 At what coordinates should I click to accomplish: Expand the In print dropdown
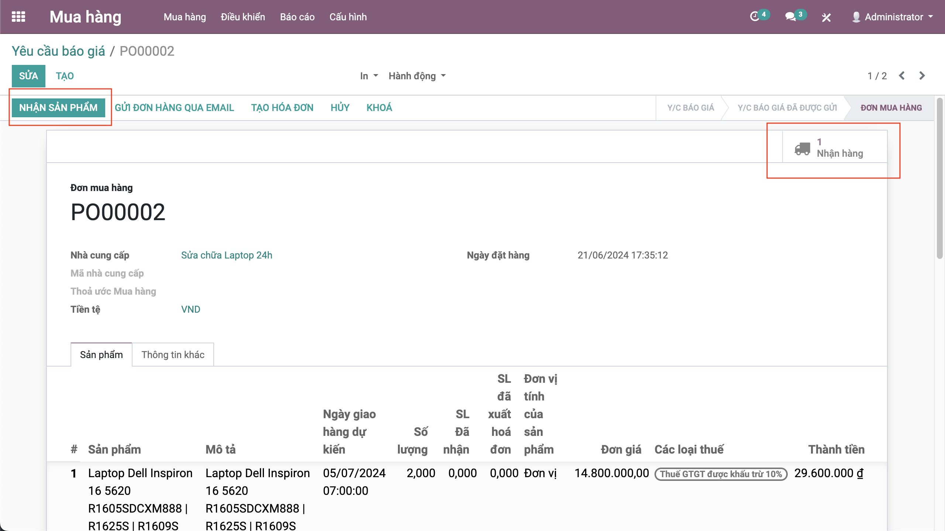(x=369, y=76)
